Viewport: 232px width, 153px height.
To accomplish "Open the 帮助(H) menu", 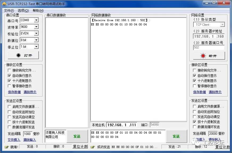I will [x=38, y=10].
